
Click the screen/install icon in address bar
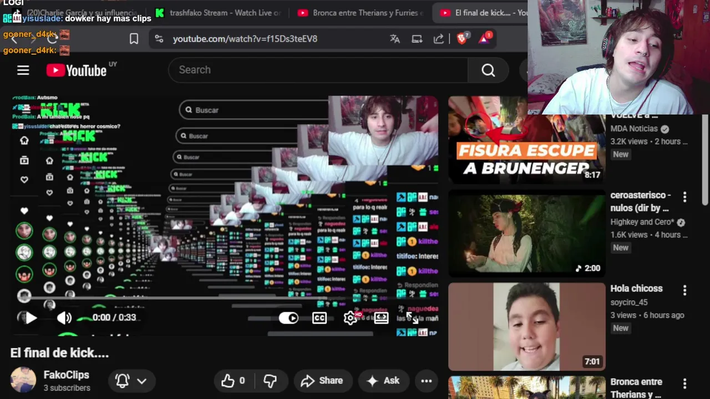417,39
